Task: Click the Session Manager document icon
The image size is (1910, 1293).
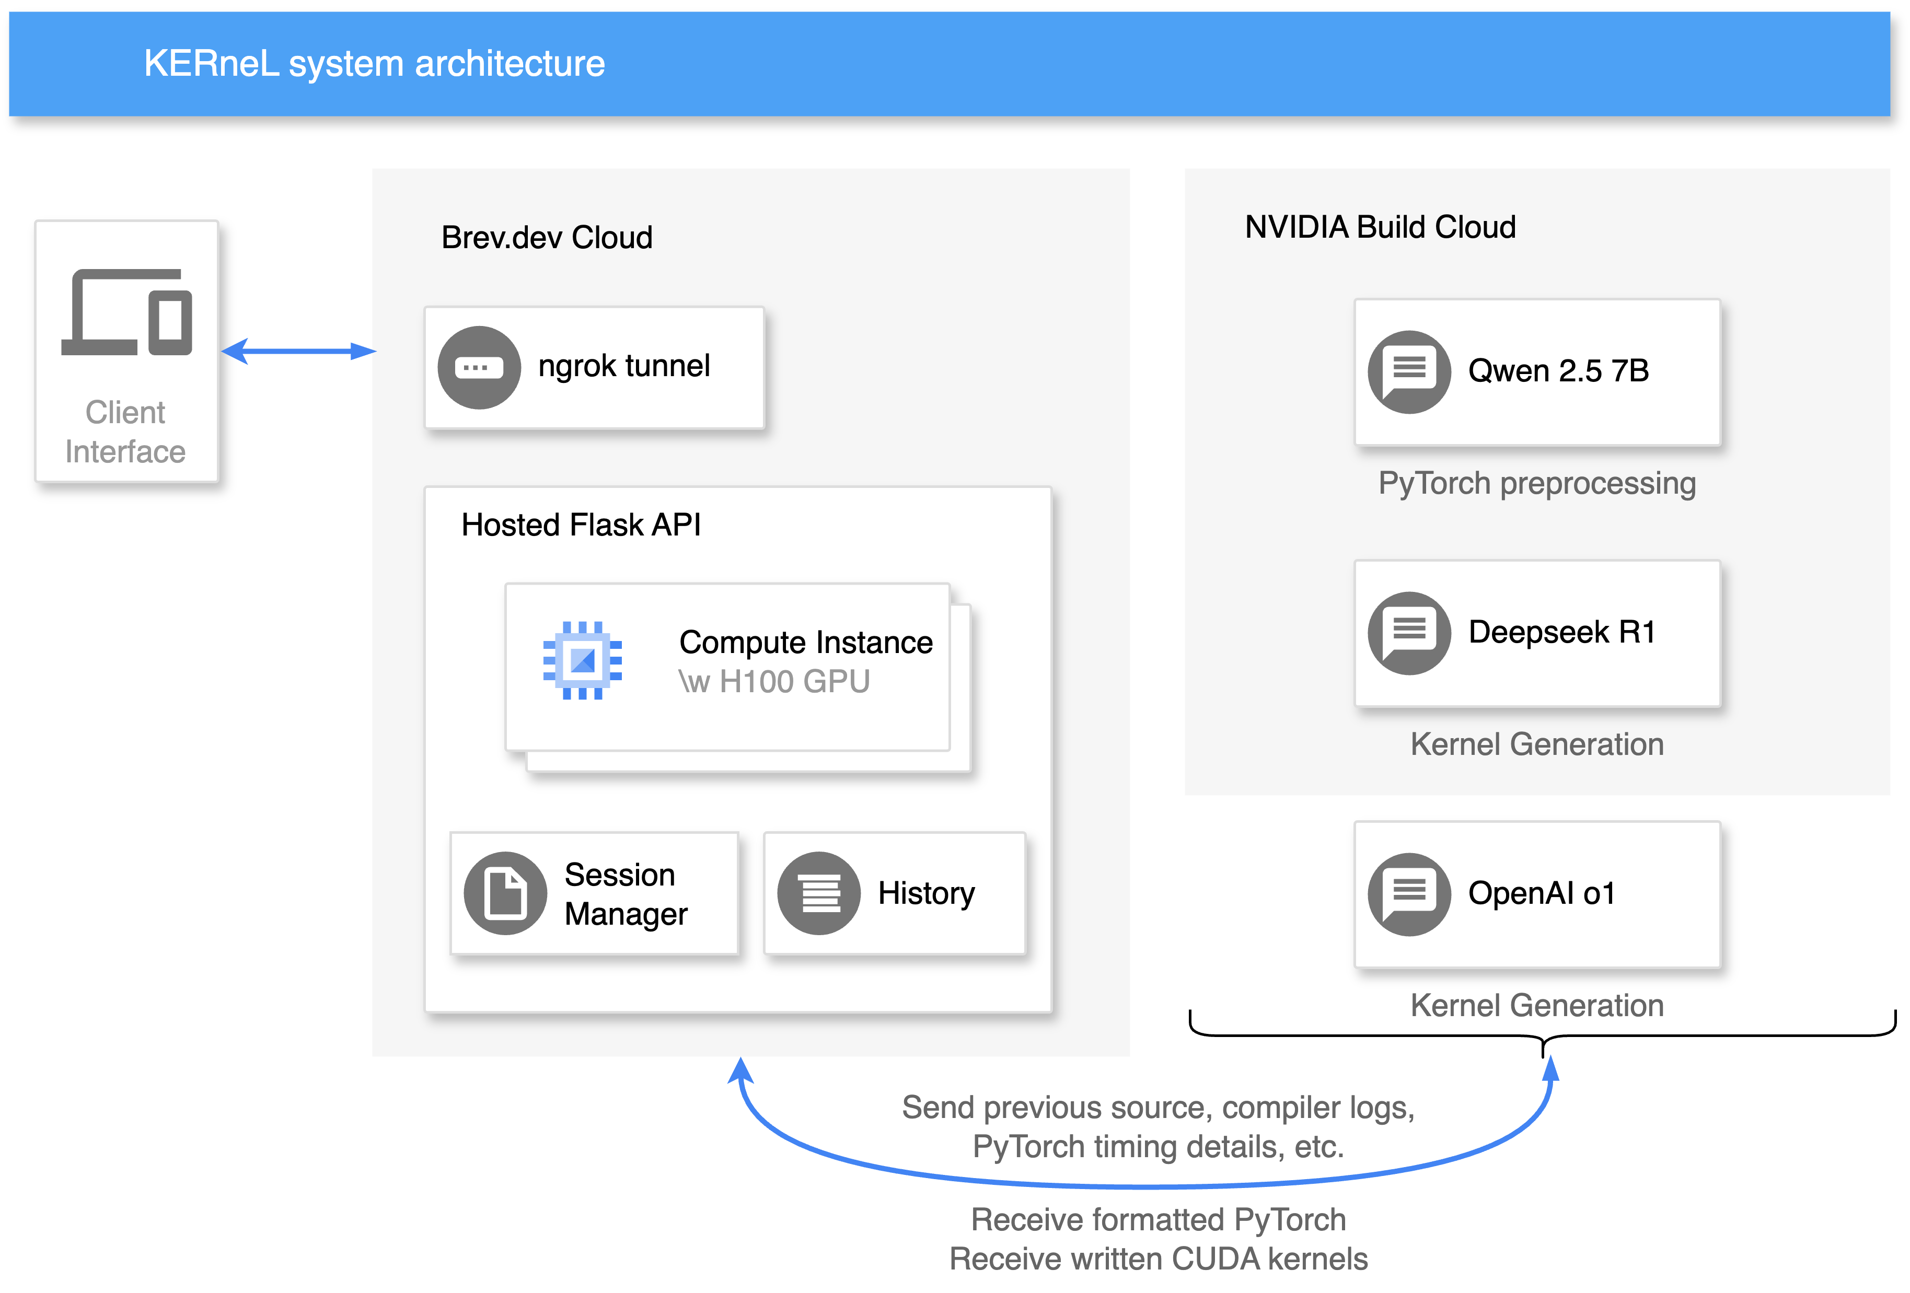Action: point(505,893)
